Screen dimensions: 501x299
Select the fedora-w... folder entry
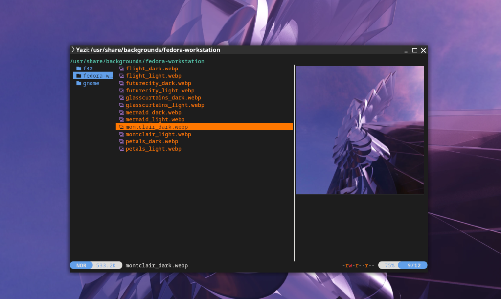(x=93, y=76)
